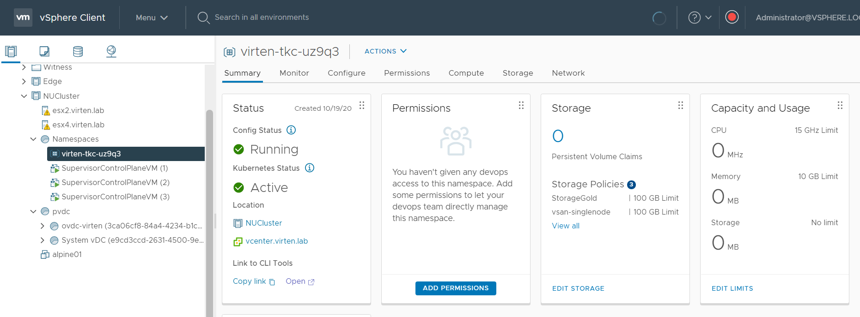
Task: Click the panel splitter handle
Action: (215, 221)
